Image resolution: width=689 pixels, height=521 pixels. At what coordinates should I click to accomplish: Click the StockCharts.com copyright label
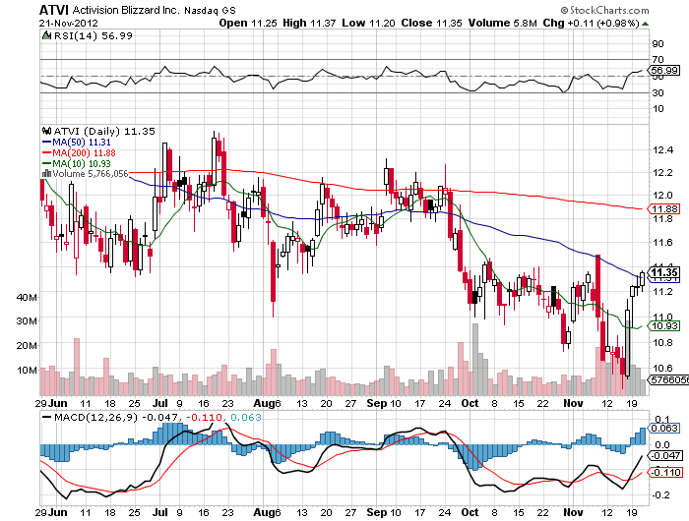(x=604, y=10)
